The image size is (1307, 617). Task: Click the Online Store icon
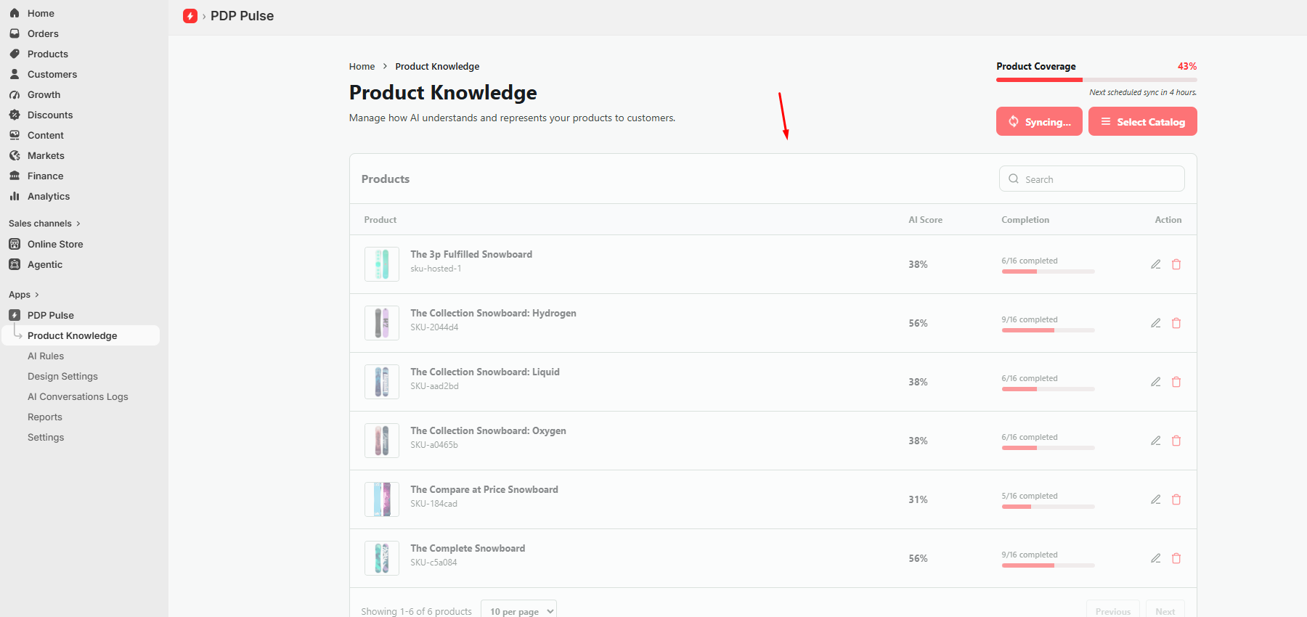pos(15,244)
